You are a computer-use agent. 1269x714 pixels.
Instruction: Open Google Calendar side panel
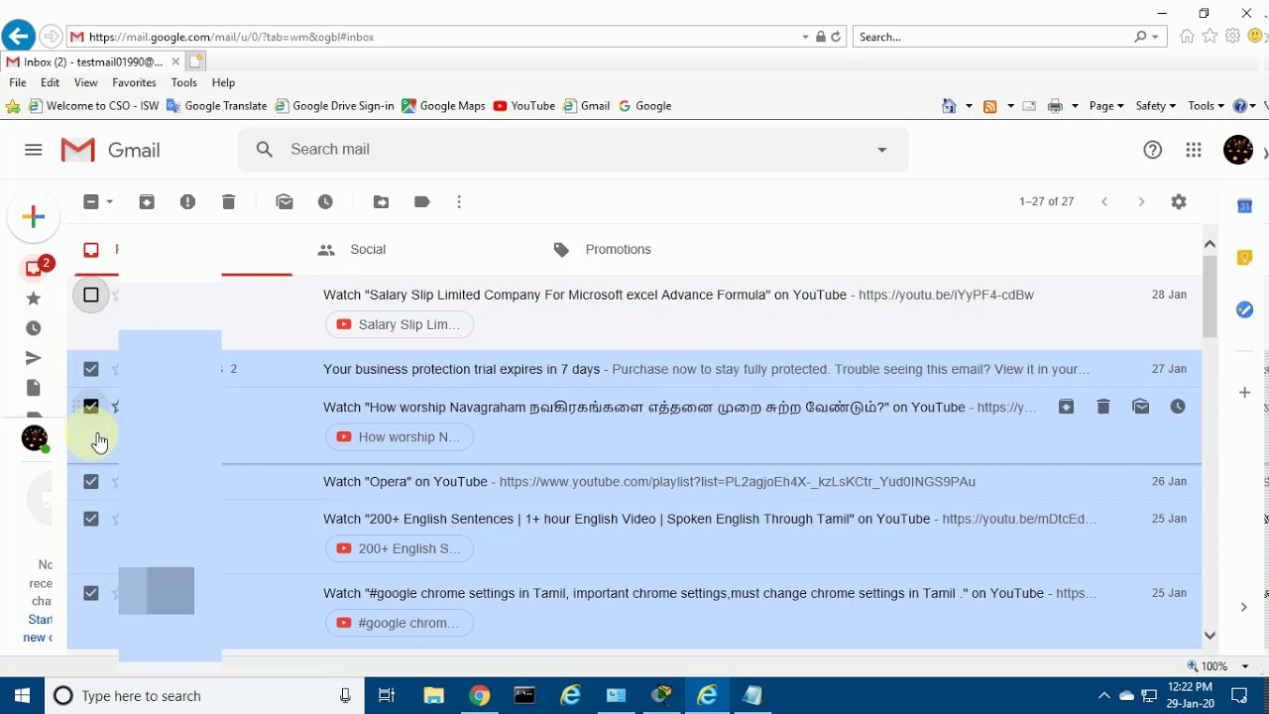pos(1244,206)
